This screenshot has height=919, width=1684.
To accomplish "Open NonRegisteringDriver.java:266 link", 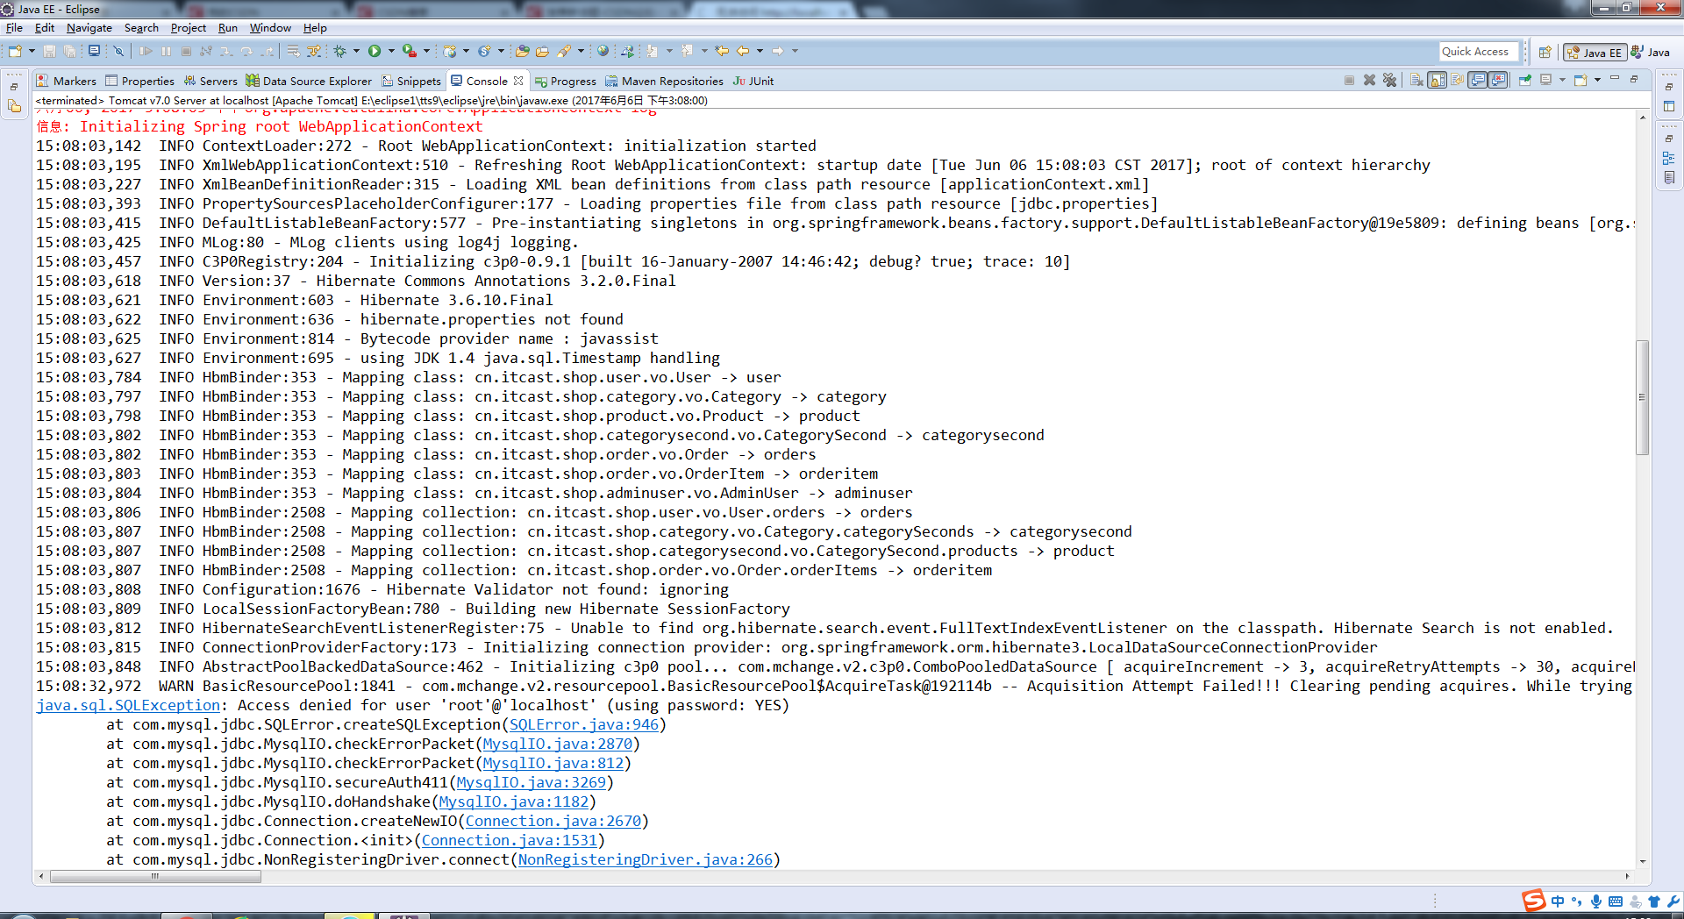I will (646, 859).
